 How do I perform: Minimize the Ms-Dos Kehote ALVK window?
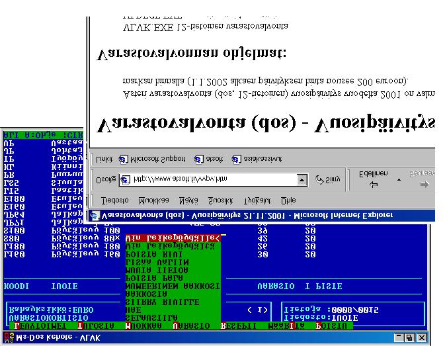click(x=399, y=337)
